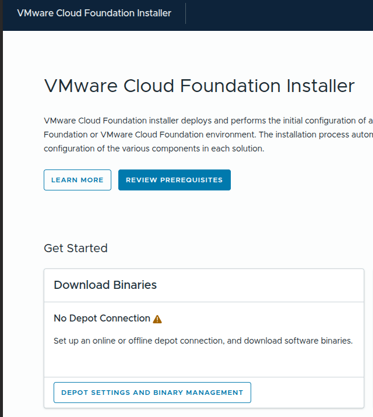Click the 'Set up an online or offline depot' description

(203, 341)
